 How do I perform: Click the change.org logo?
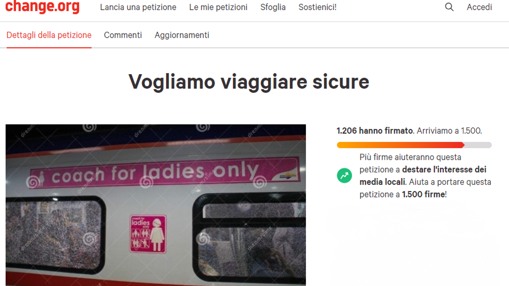click(42, 6)
